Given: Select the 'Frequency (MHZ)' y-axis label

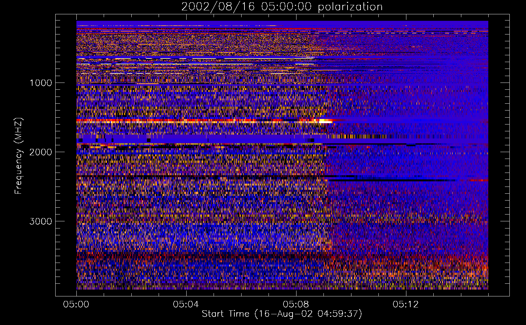Looking at the screenshot, I should [19, 156].
